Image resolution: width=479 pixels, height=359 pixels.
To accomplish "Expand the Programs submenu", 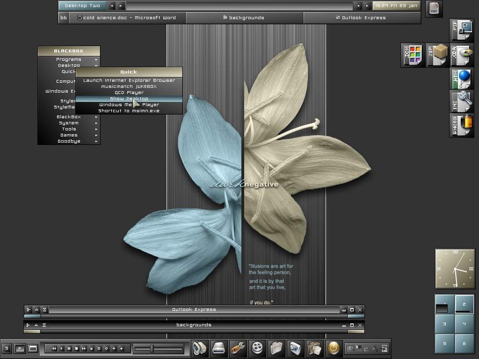I will [x=69, y=59].
